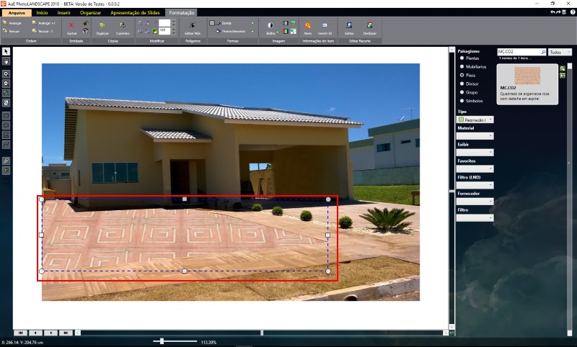Click the Excluir delete icon
This screenshot has width=577, height=347.
coord(71,27)
